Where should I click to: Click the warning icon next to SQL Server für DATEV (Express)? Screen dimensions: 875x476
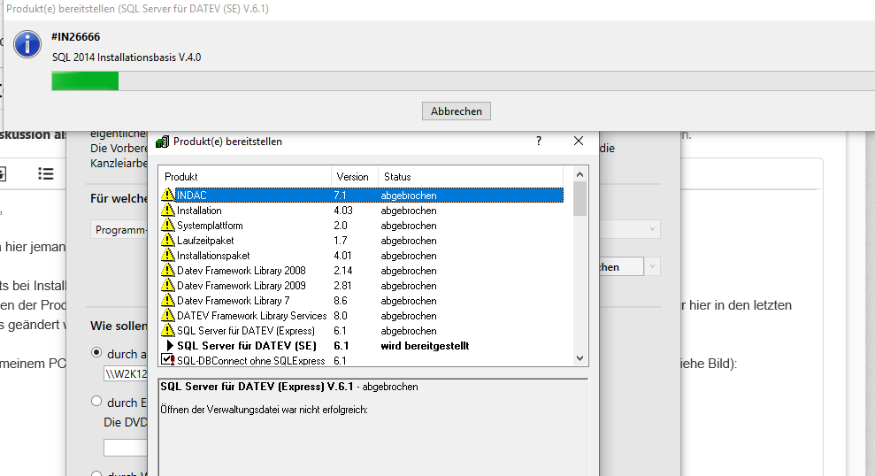(167, 330)
